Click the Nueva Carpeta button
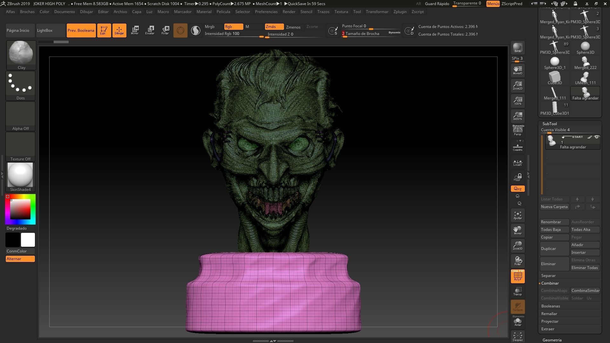Viewport: 610px width, 343px height. (554, 207)
